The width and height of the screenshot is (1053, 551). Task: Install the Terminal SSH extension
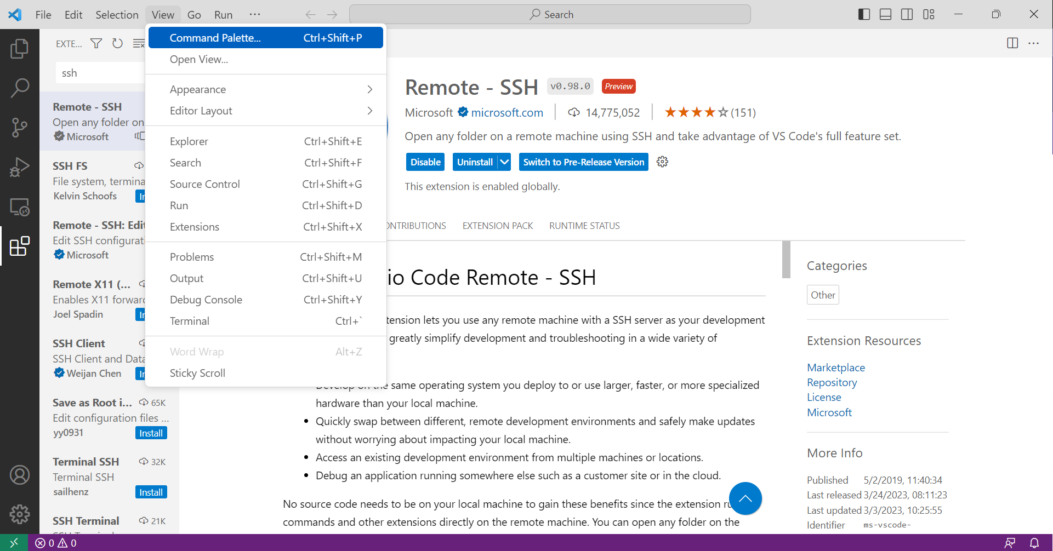(151, 492)
